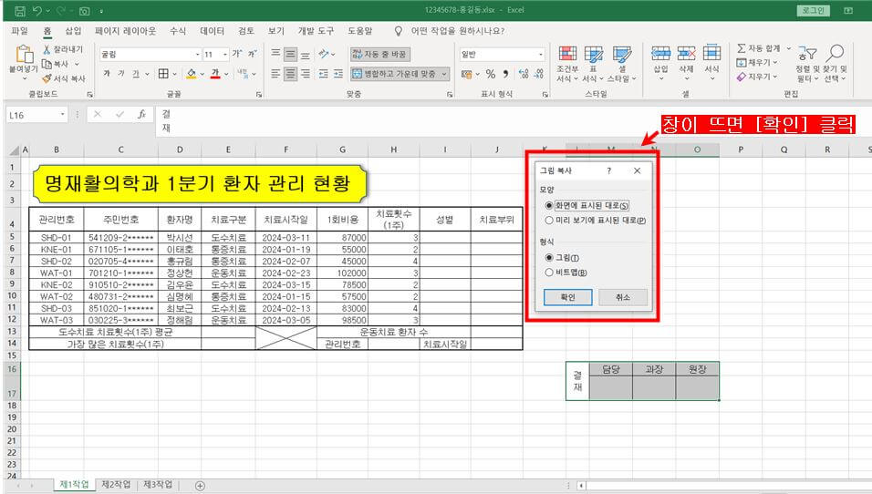Click the Align Right icon

click(x=306, y=73)
